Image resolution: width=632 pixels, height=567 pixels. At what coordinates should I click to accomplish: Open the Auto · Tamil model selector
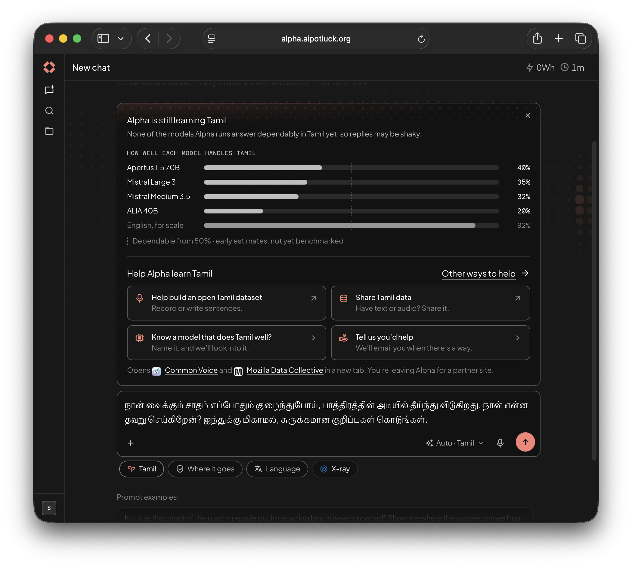pyautogui.click(x=455, y=443)
